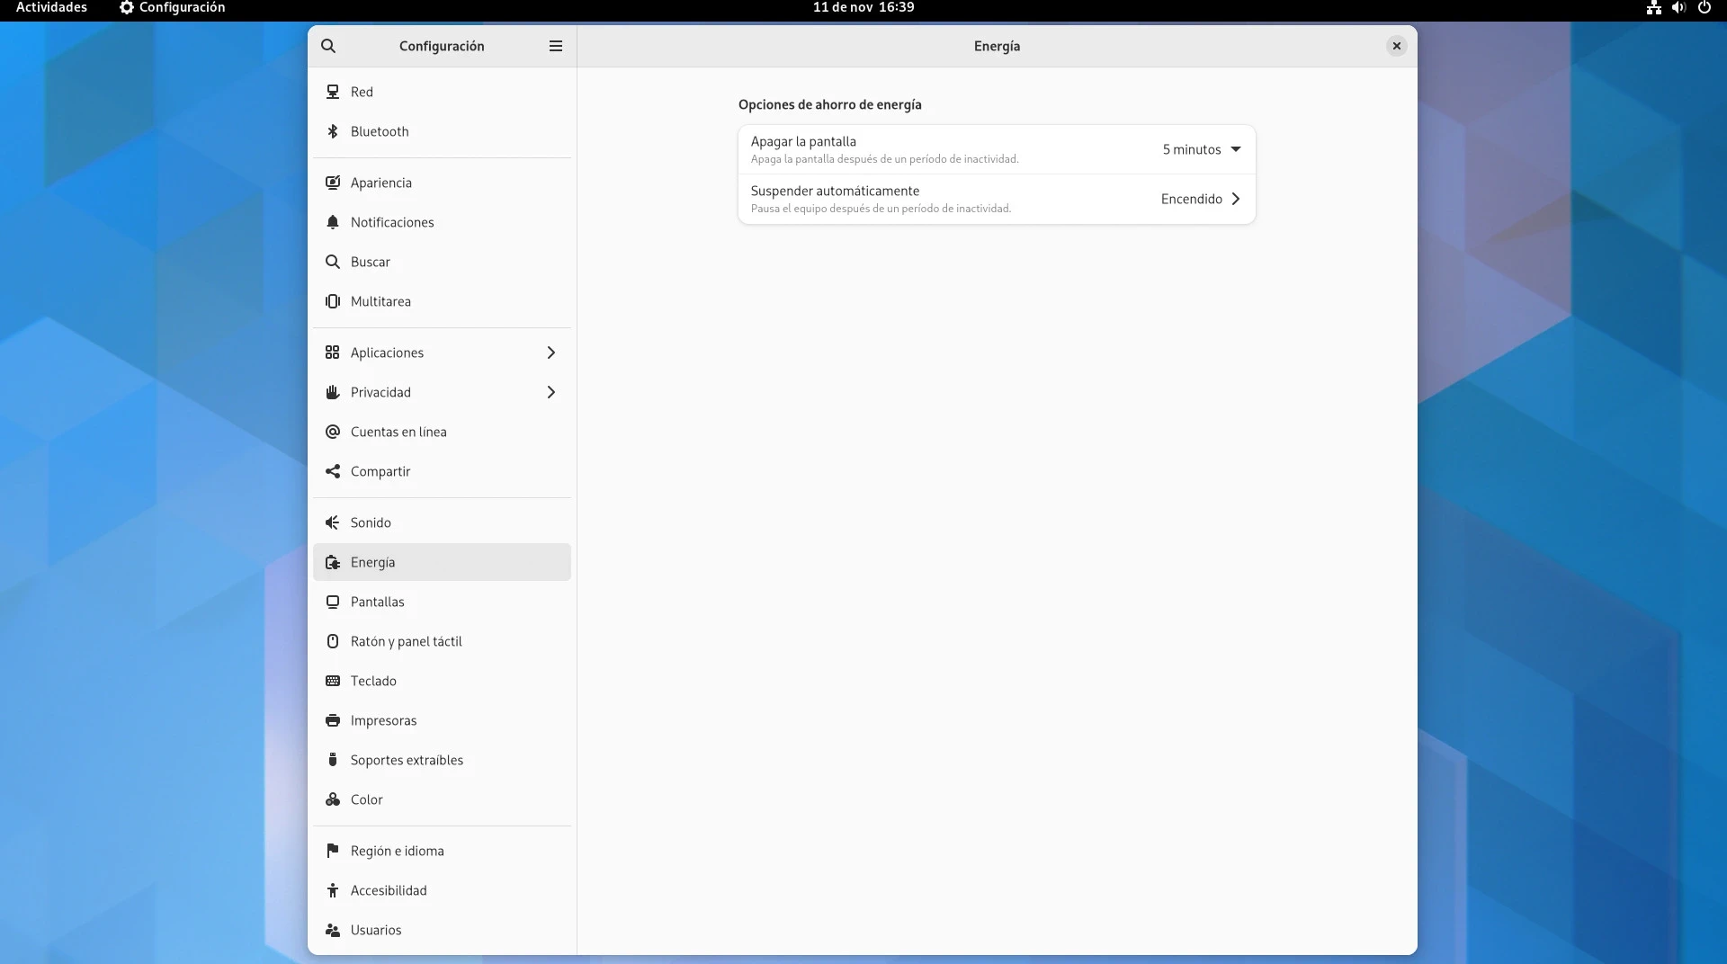Click the bell icon beside Notificaciones

(333, 222)
